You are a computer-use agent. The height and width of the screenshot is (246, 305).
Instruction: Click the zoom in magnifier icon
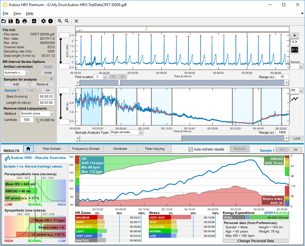click(60, 21)
